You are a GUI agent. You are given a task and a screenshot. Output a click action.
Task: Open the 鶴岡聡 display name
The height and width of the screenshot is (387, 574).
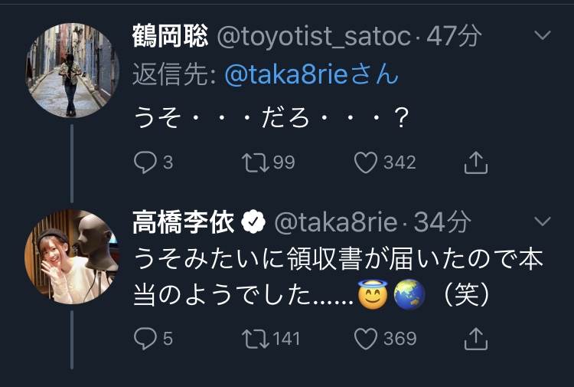click(170, 37)
